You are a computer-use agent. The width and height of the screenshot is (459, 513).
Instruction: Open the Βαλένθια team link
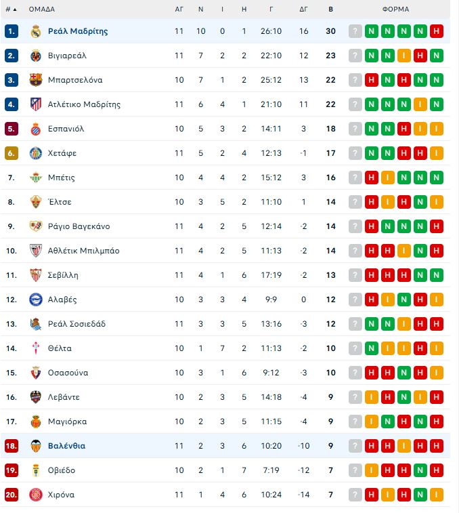tap(66, 446)
